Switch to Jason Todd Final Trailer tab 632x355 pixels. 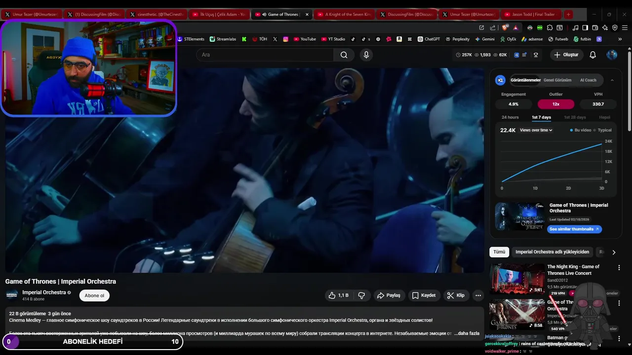point(530,14)
